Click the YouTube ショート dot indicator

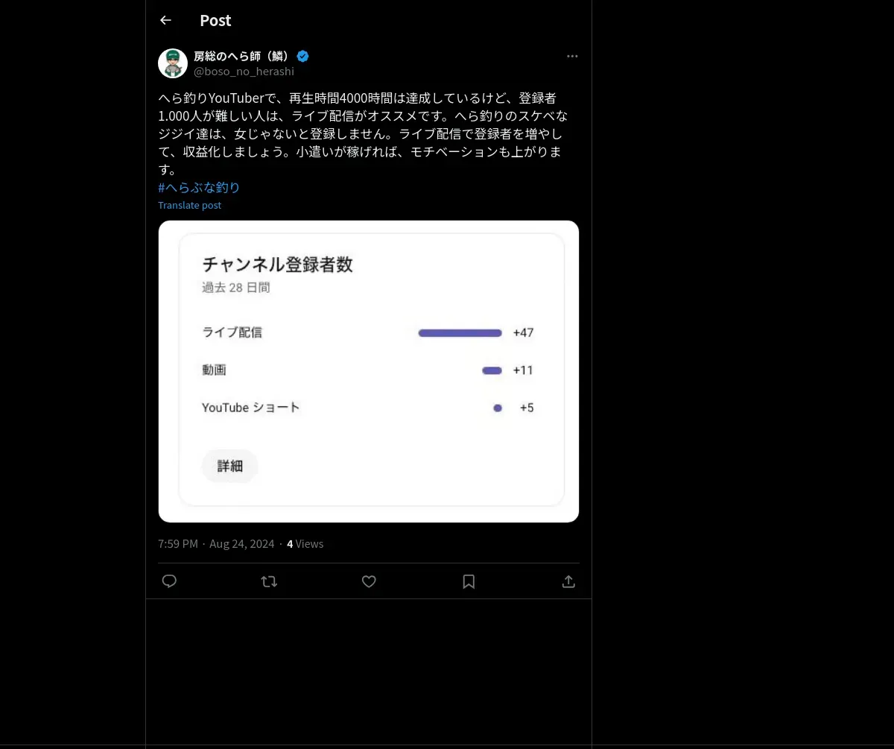pyautogui.click(x=498, y=408)
